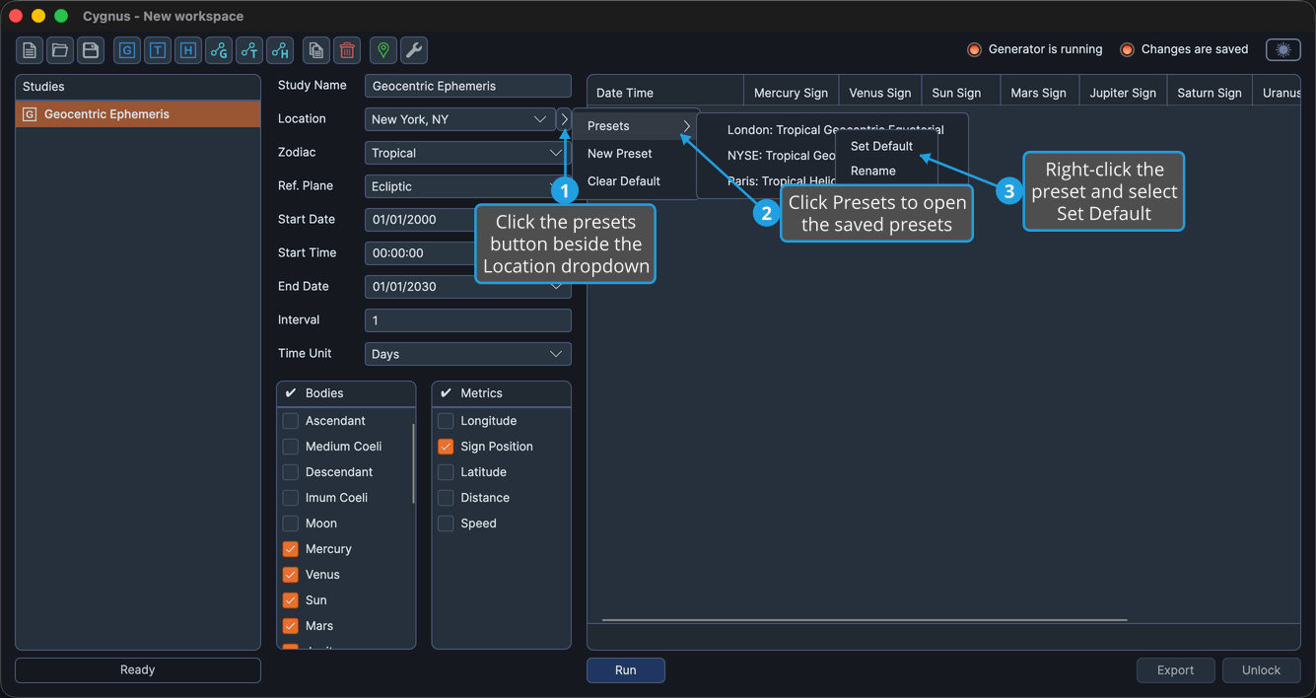Click the Changes are saved indicator

click(x=1184, y=49)
